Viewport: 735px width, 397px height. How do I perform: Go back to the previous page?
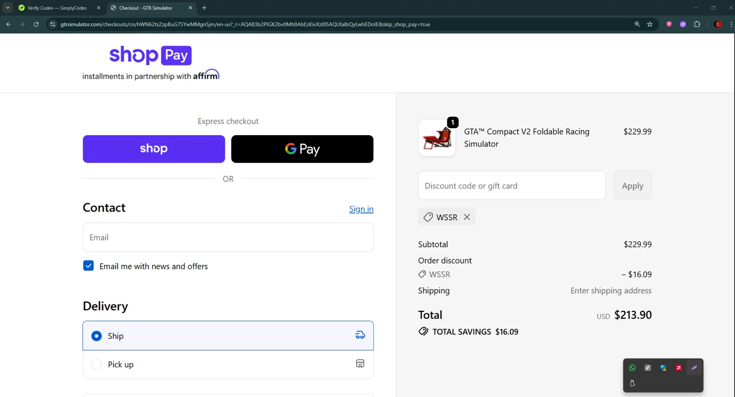tap(8, 24)
